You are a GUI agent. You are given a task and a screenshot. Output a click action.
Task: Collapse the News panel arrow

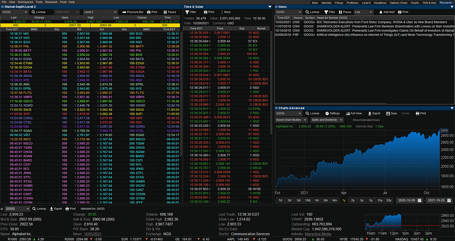(x=452, y=7)
